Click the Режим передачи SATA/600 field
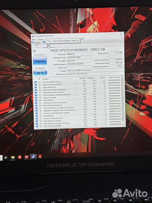 tap(79, 64)
